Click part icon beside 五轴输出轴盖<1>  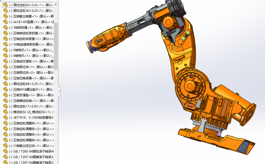coord(5,16)
